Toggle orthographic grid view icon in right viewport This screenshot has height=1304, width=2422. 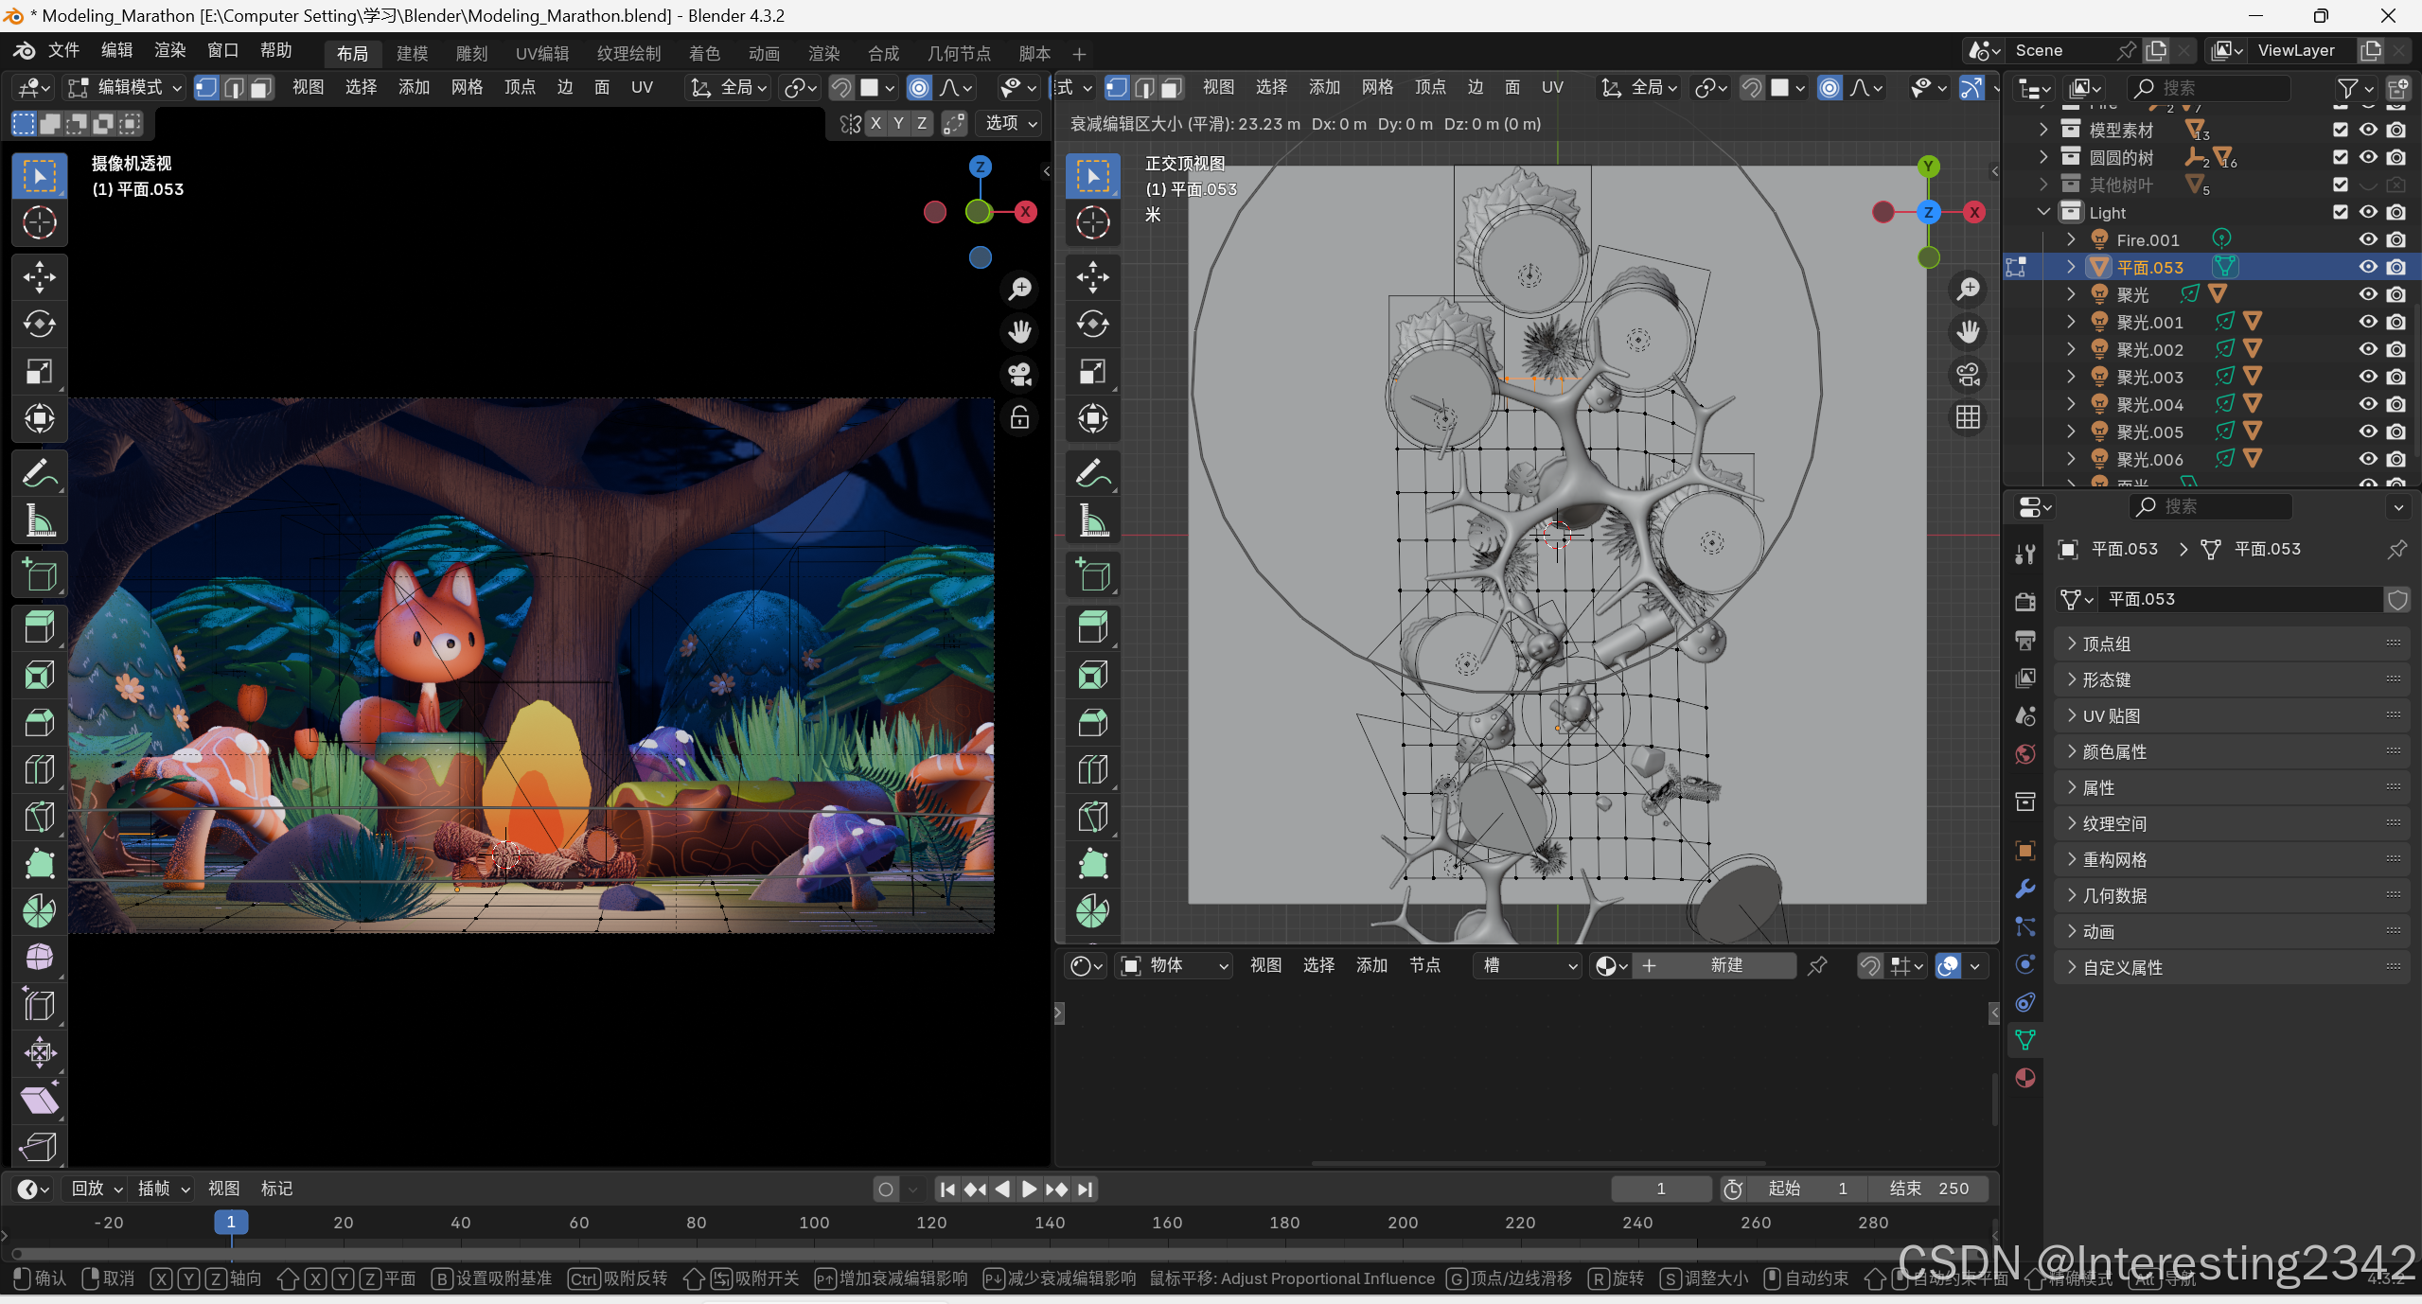[x=1968, y=417]
